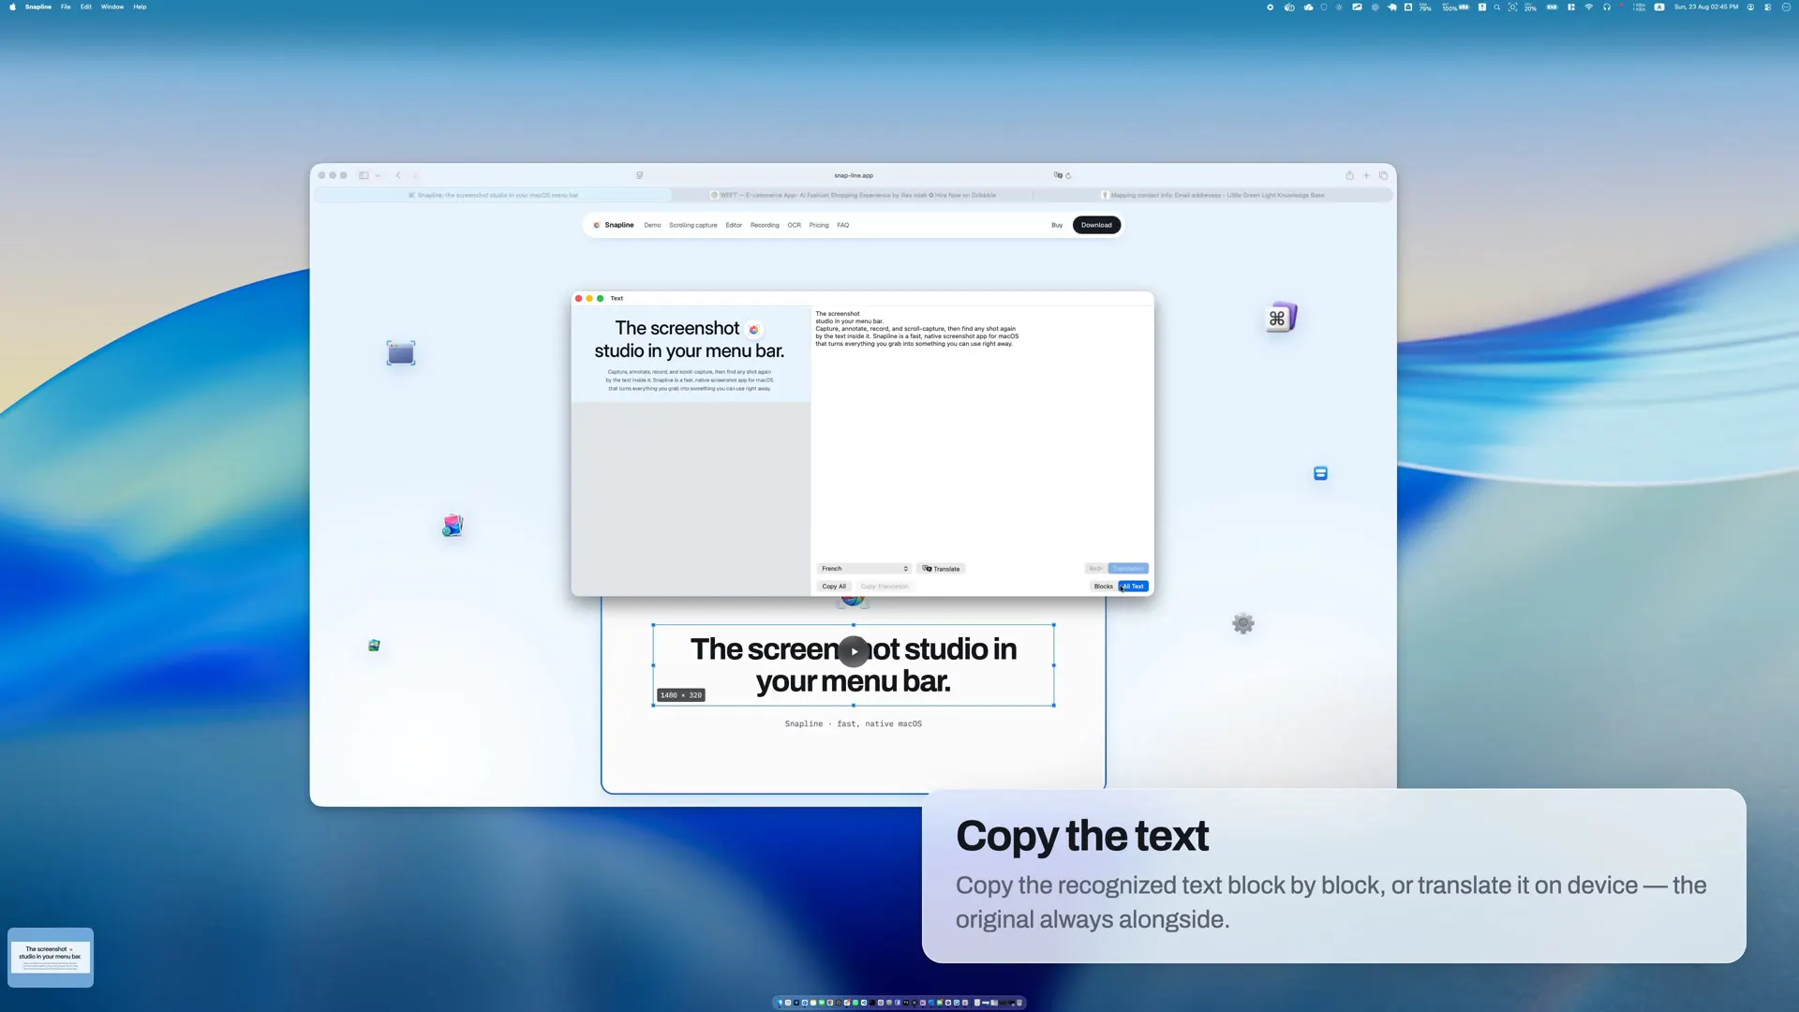Open the Demo nav link
This screenshot has width=1799, height=1012.
[x=652, y=225]
